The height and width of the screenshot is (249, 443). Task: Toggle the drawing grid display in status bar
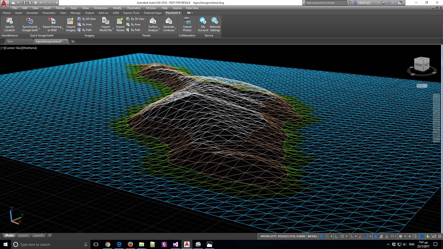[x=321, y=236]
